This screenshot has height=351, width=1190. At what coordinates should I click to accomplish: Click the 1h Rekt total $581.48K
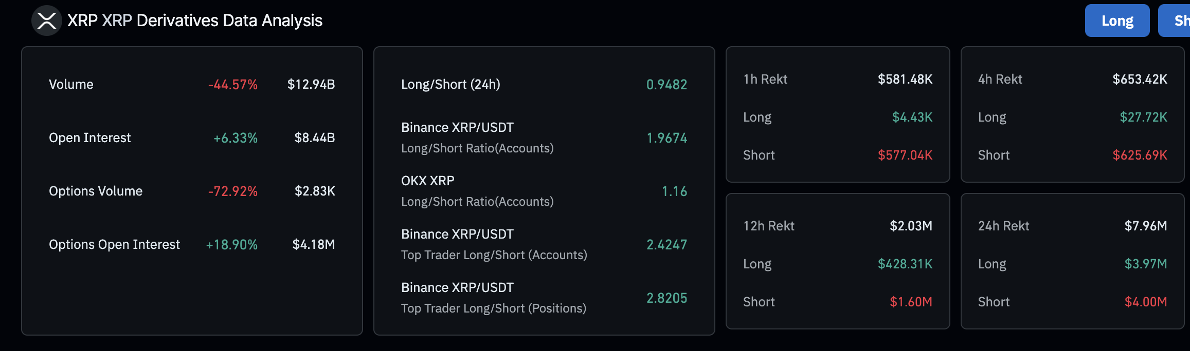(x=905, y=80)
